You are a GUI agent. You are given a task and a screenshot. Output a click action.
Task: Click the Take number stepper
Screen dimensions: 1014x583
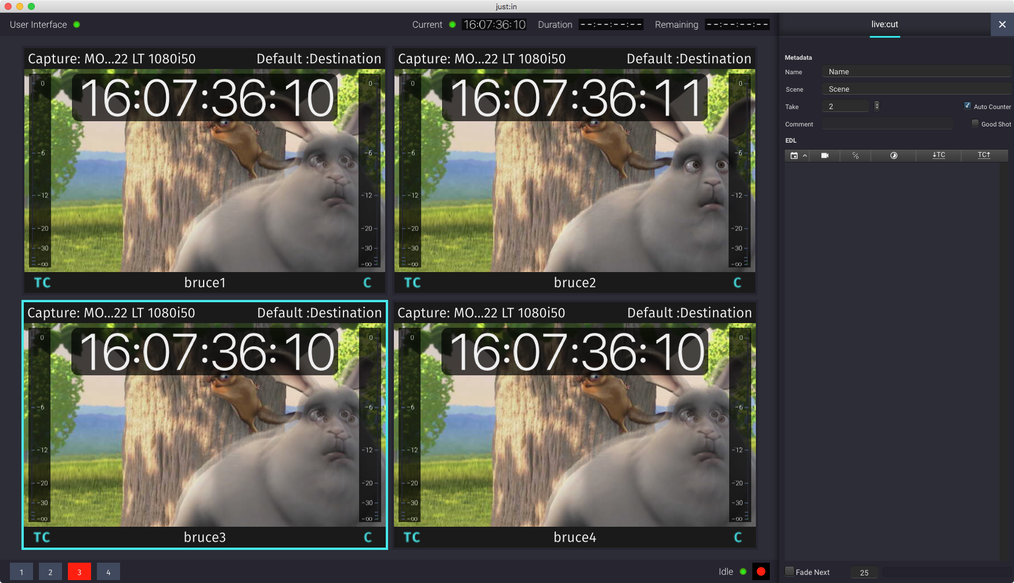(877, 106)
